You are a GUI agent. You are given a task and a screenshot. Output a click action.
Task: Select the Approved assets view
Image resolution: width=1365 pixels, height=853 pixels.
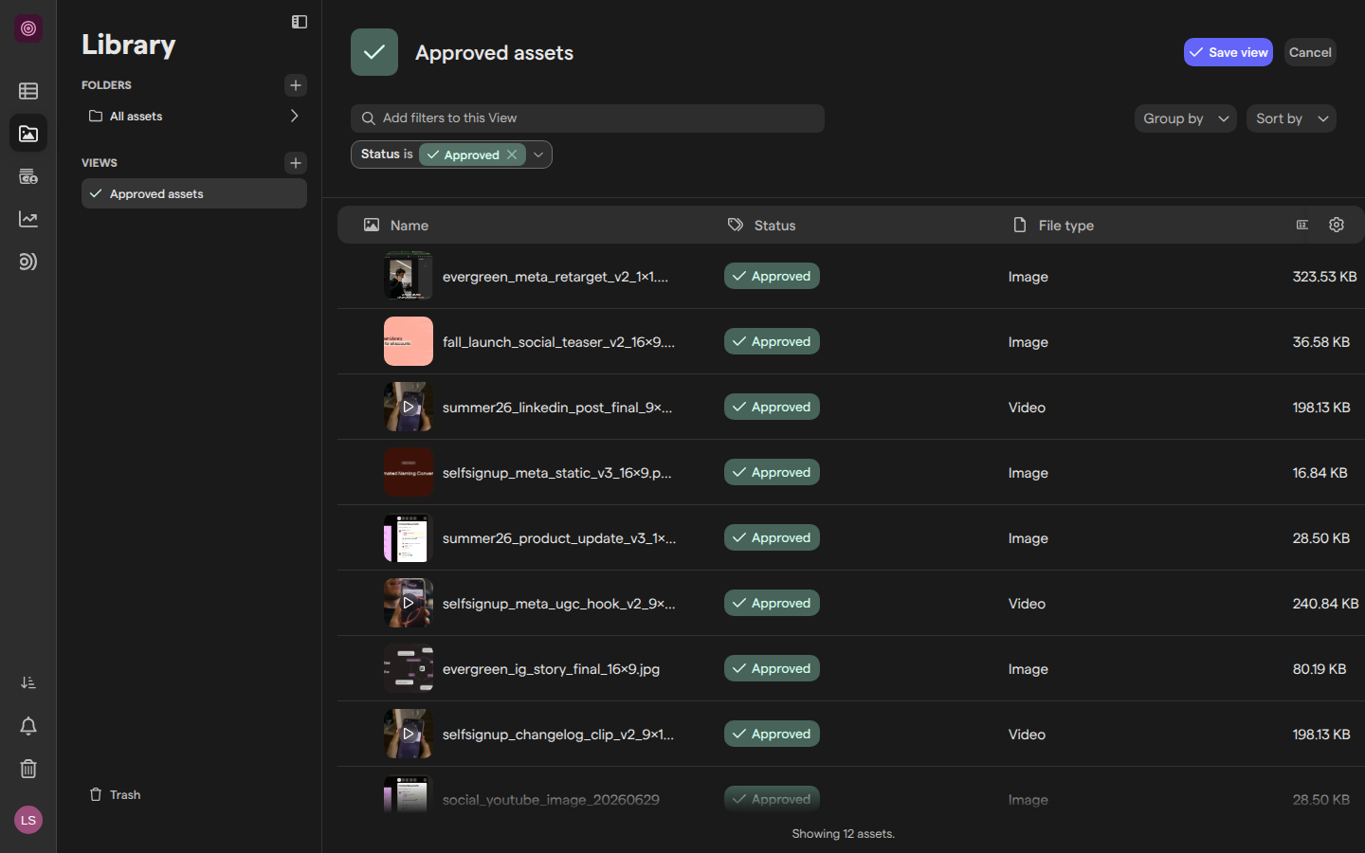pos(194,193)
